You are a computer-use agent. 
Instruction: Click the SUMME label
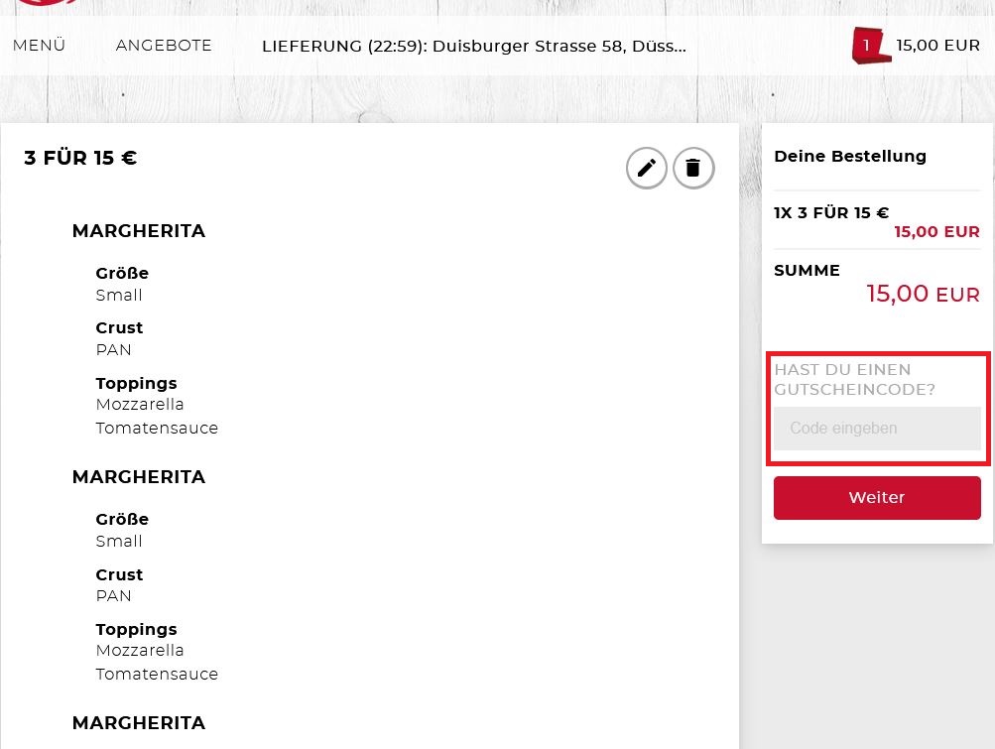[x=807, y=271]
